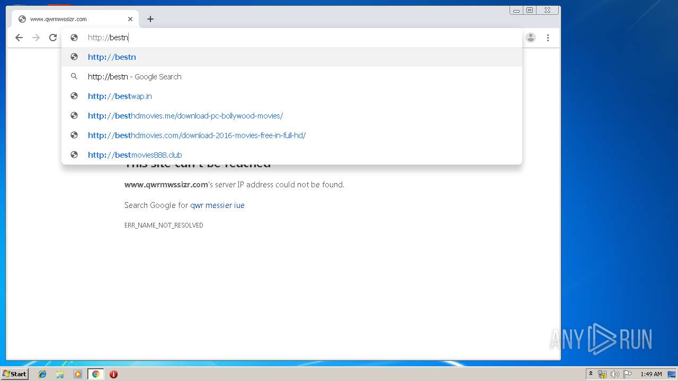The image size is (678, 381).
Task: Select besthdmovies.me bollywood movies suggestion
Action: coord(292,116)
